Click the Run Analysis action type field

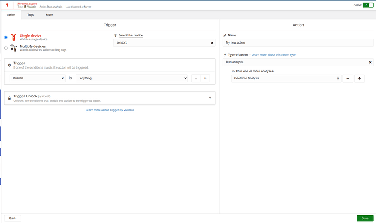(298, 62)
